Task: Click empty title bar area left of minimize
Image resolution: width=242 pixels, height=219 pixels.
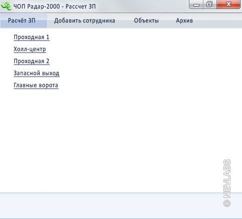Action: (142, 6)
